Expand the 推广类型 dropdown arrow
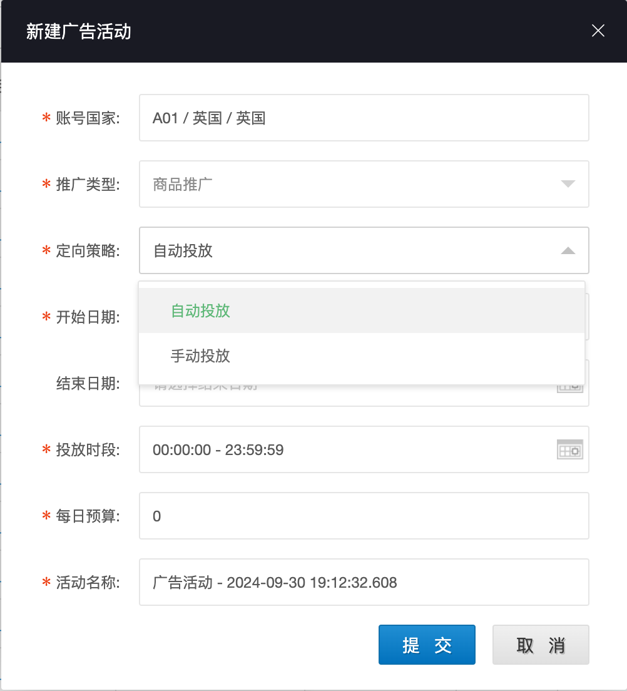This screenshot has height=691, width=627. click(x=568, y=184)
